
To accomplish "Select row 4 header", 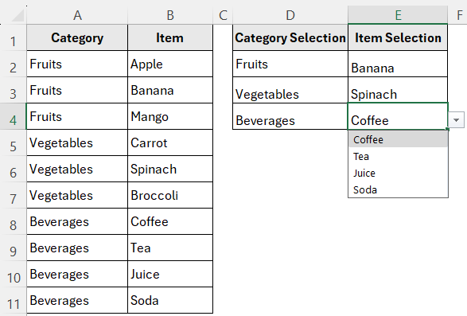I will coord(13,116).
